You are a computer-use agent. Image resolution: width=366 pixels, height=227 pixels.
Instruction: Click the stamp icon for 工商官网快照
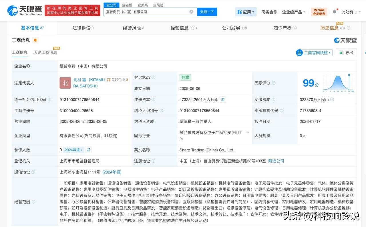pos(299,53)
